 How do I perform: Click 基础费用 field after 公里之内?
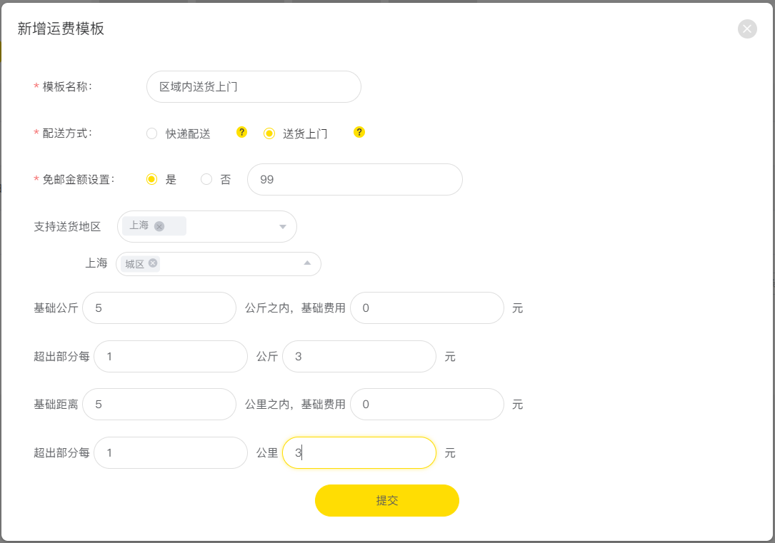(x=427, y=405)
